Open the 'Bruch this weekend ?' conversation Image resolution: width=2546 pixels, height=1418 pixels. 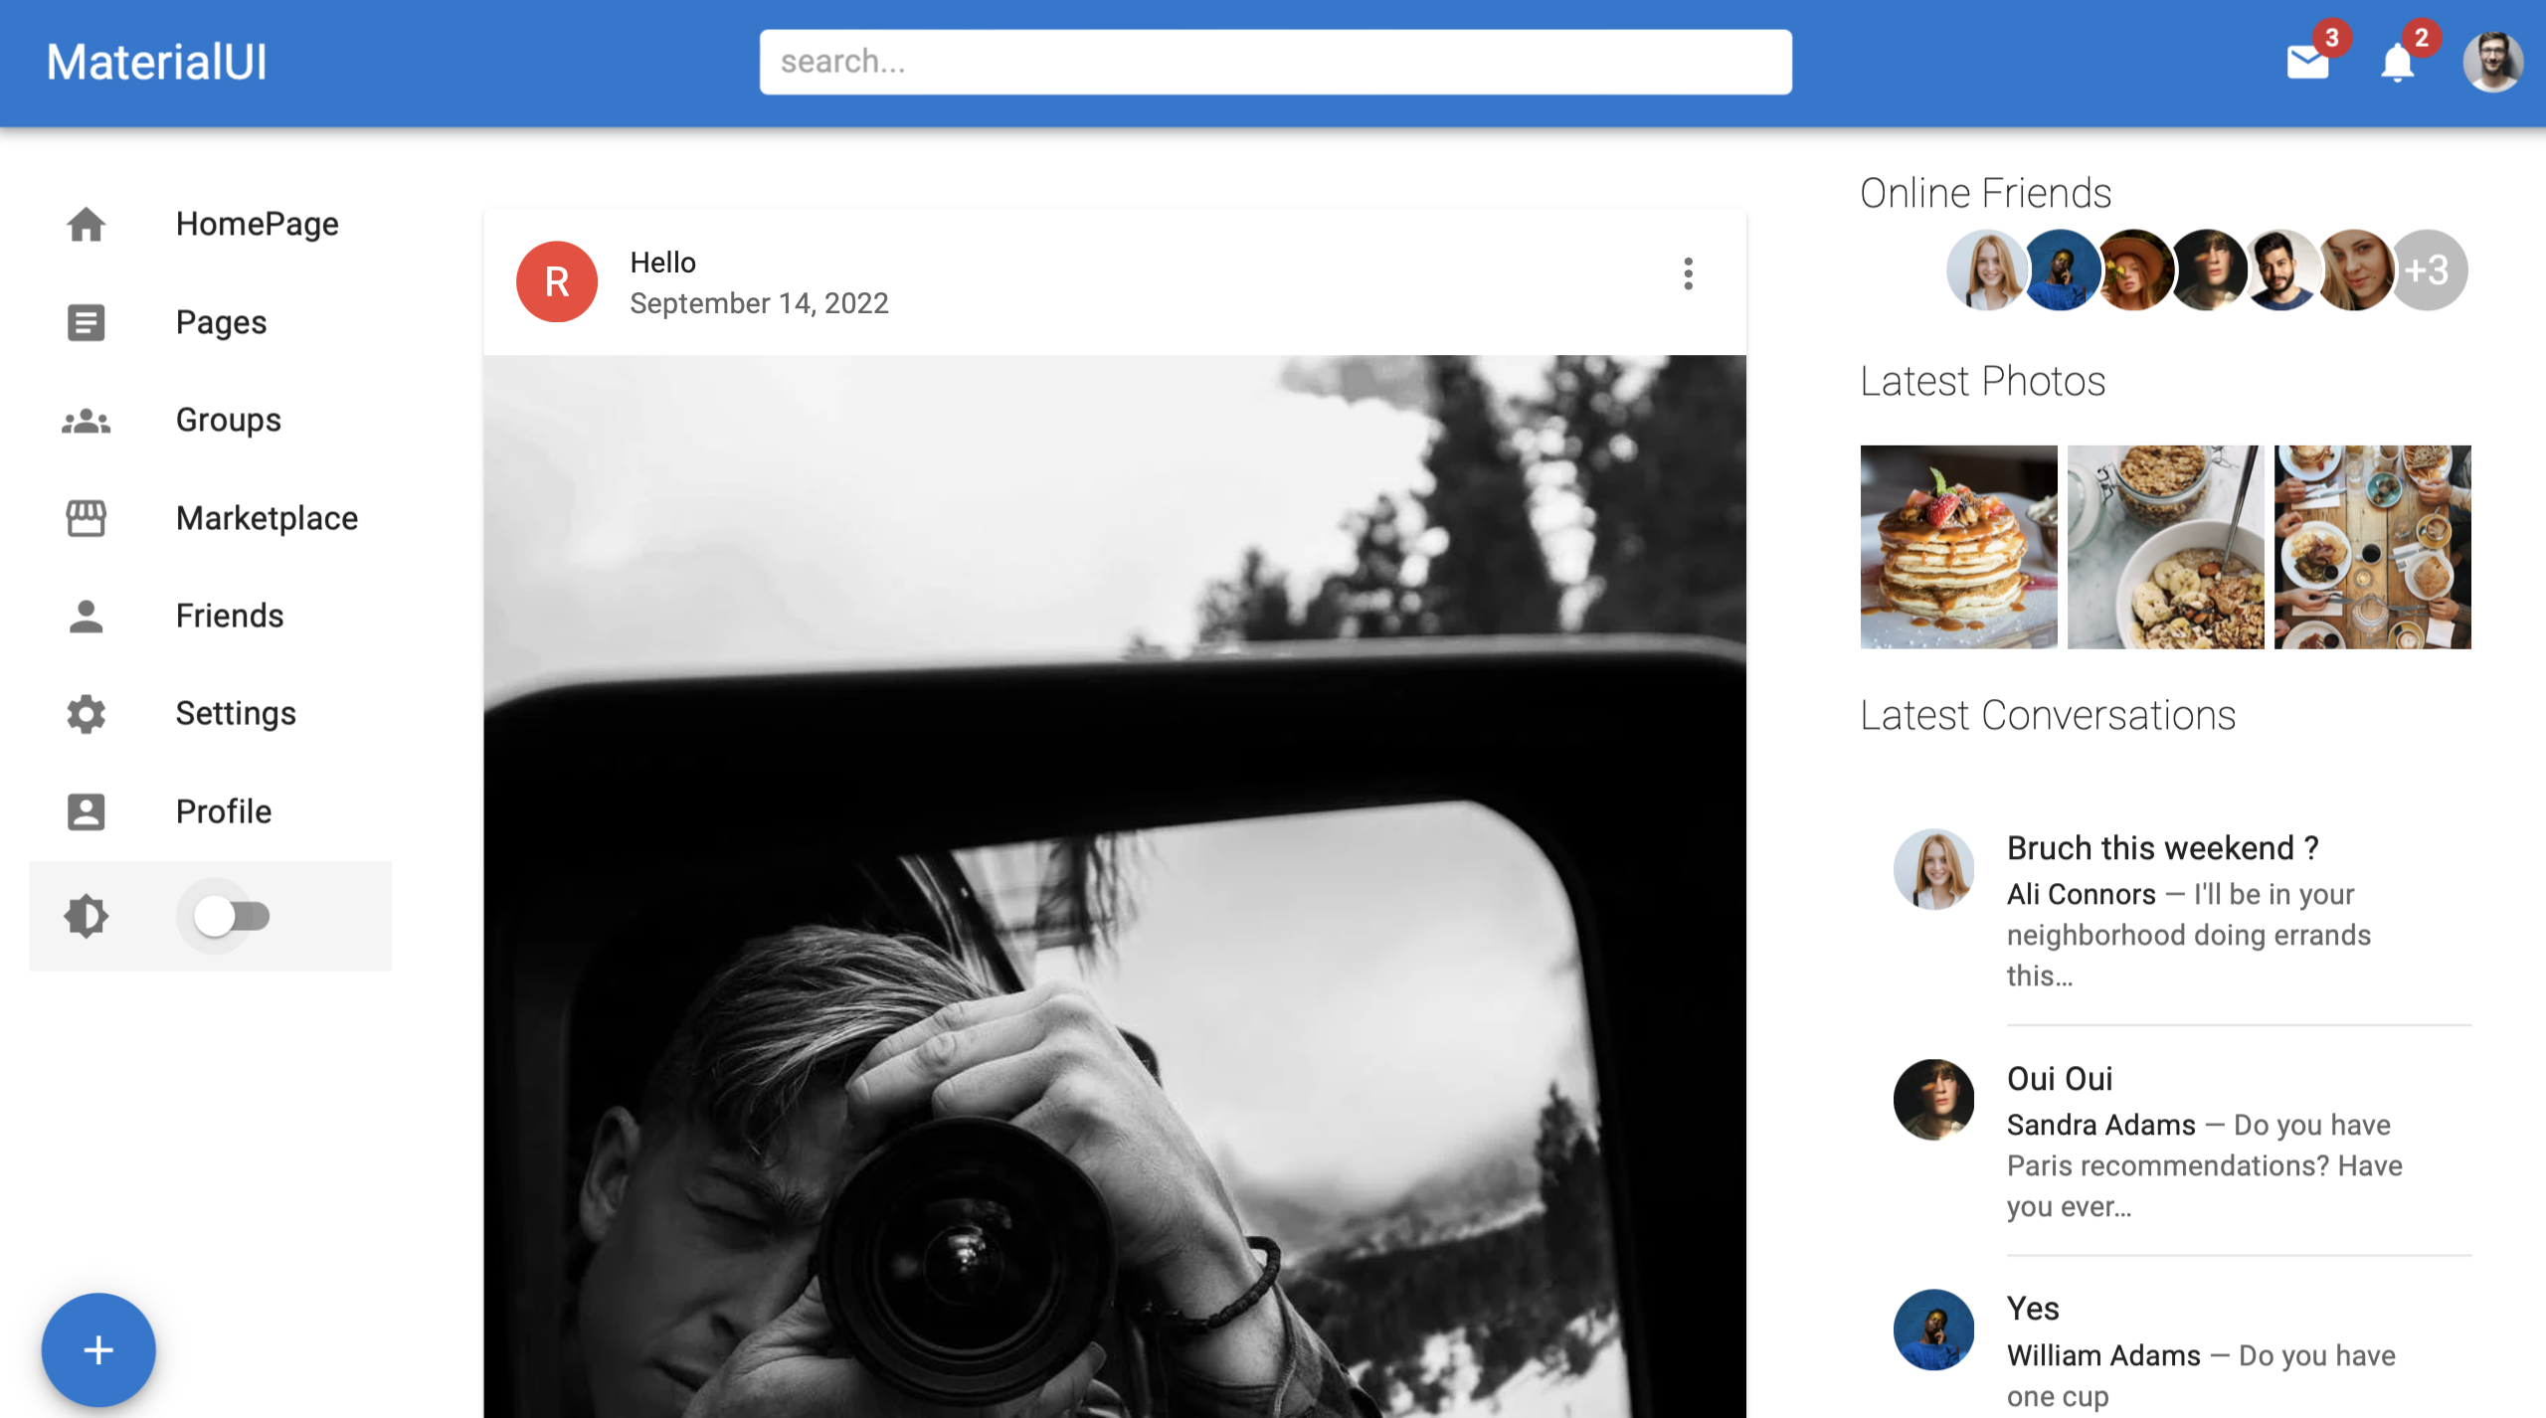coord(2162,848)
